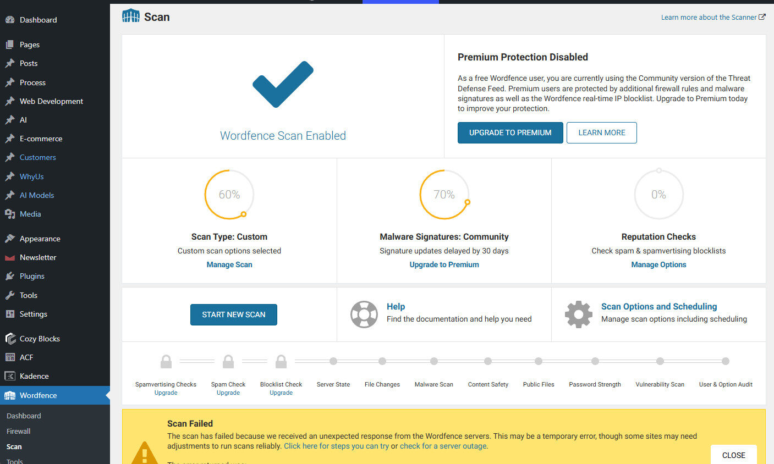Click the Settings sliders icon
Screen dimensions: 774x464
coord(10,314)
